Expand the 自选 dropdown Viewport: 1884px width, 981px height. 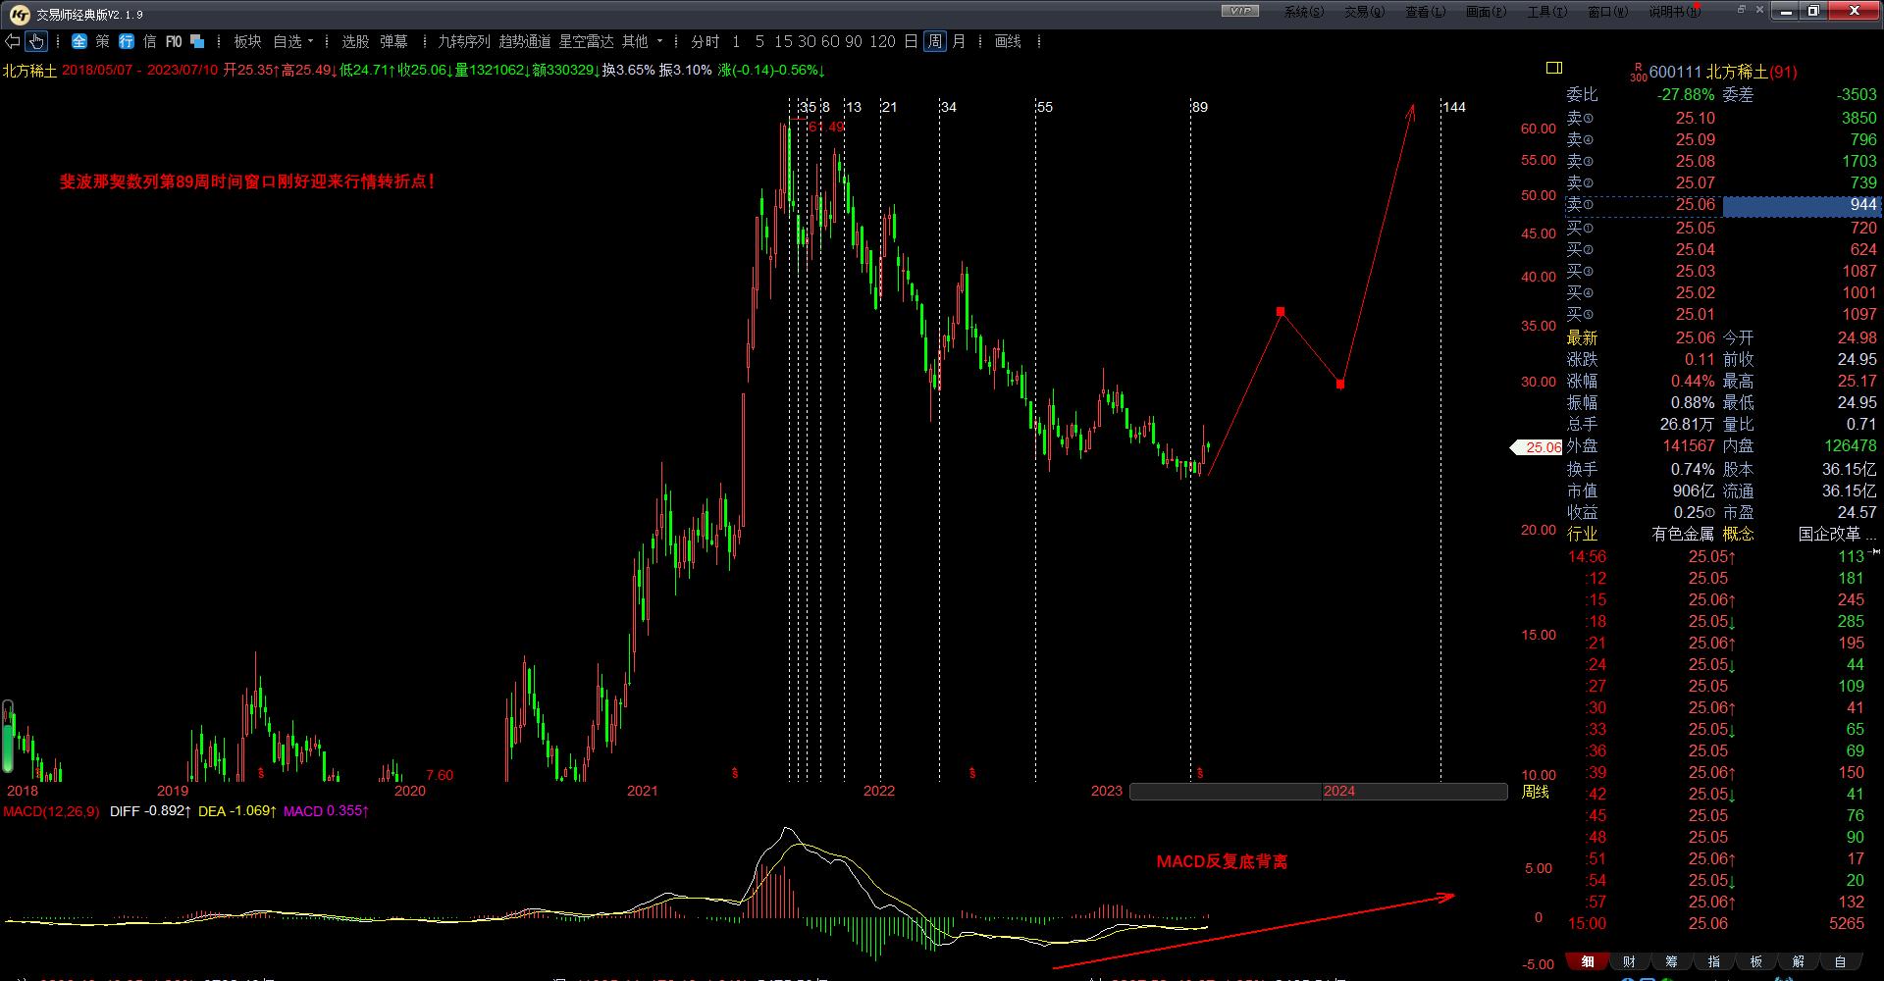pos(292,41)
